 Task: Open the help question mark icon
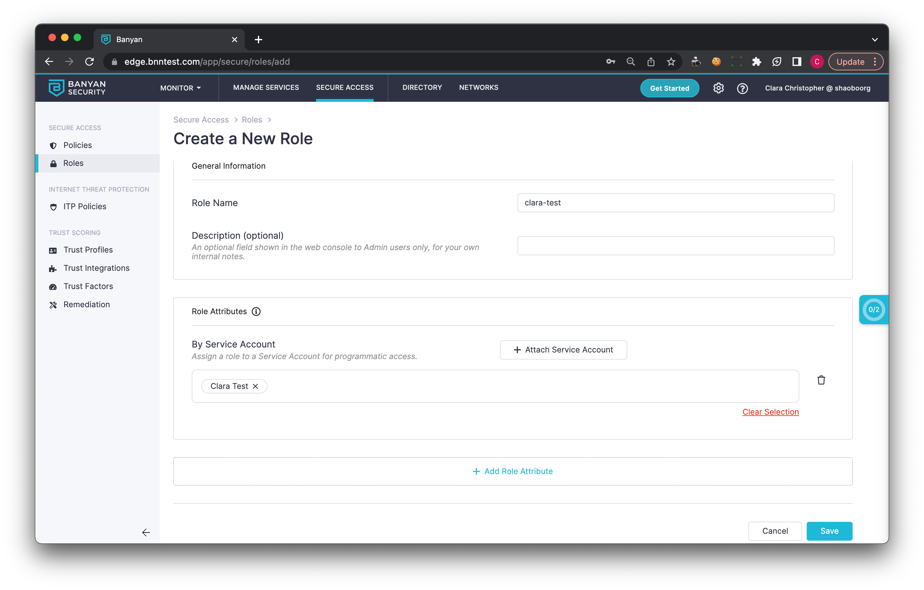coord(742,88)
